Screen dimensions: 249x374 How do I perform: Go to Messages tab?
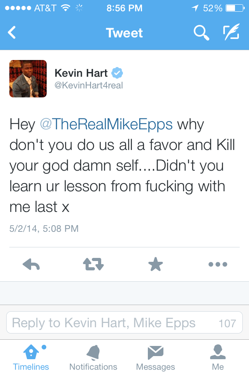(x=155, y=357)
